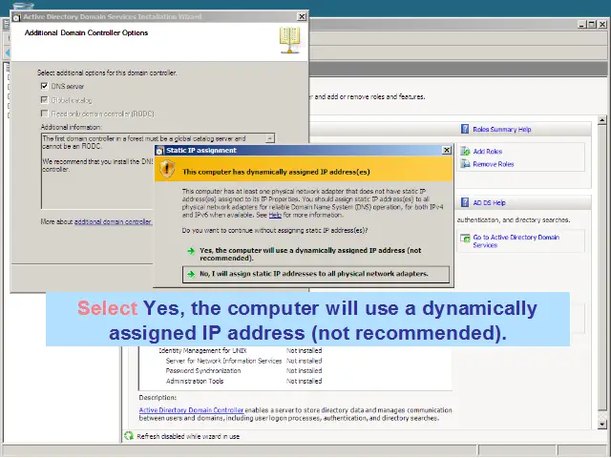Select Identity Management for UNIX row
The image size is (611, 458).
coord(241,350)
